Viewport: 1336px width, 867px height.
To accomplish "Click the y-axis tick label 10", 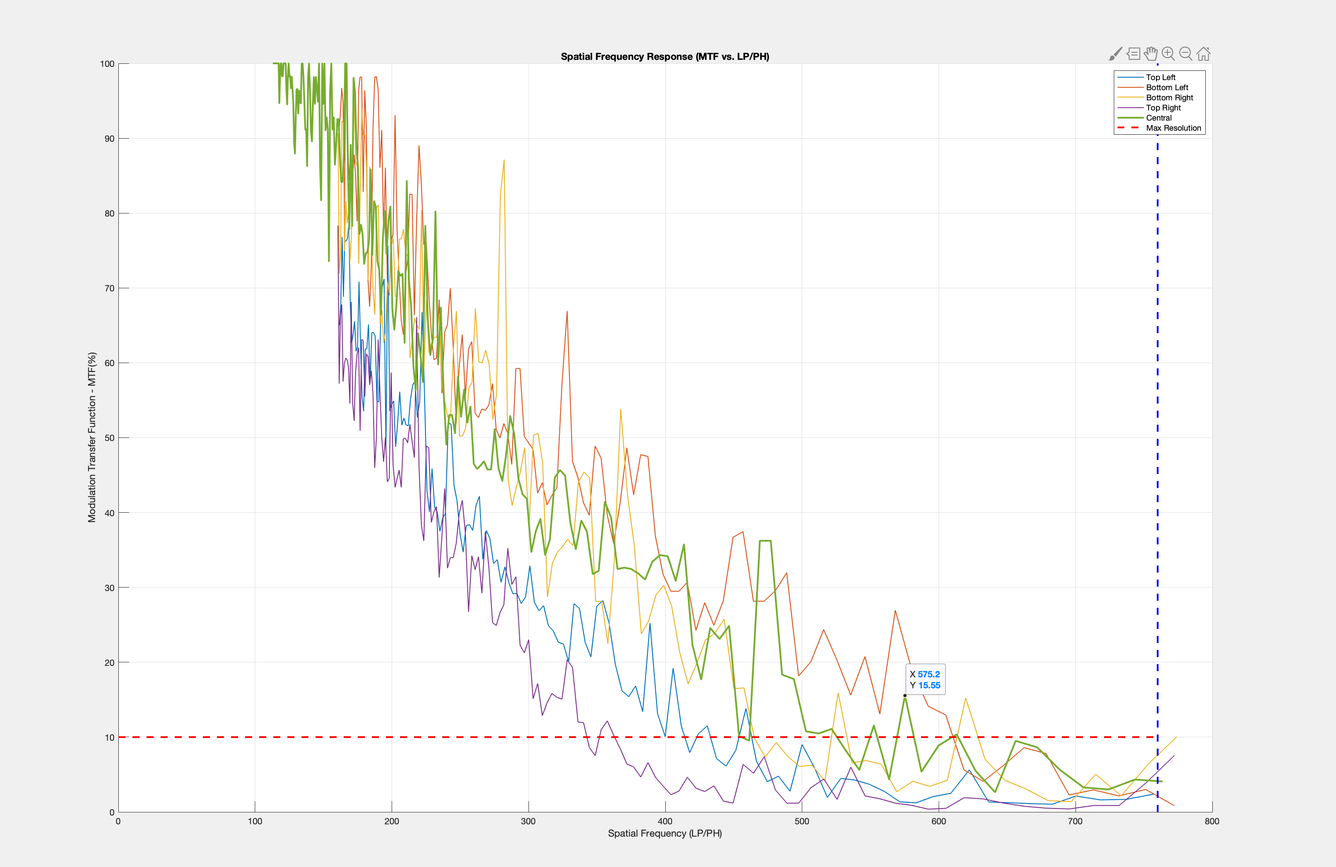I will click(110, 737).
